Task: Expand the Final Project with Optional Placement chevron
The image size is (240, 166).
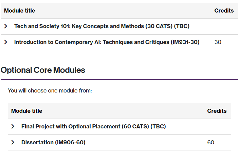Action: pyautogui.click(x=13, y=127)
